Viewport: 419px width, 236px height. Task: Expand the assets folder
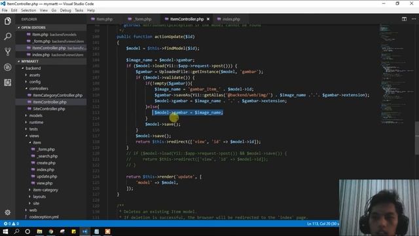click(35, 75)
